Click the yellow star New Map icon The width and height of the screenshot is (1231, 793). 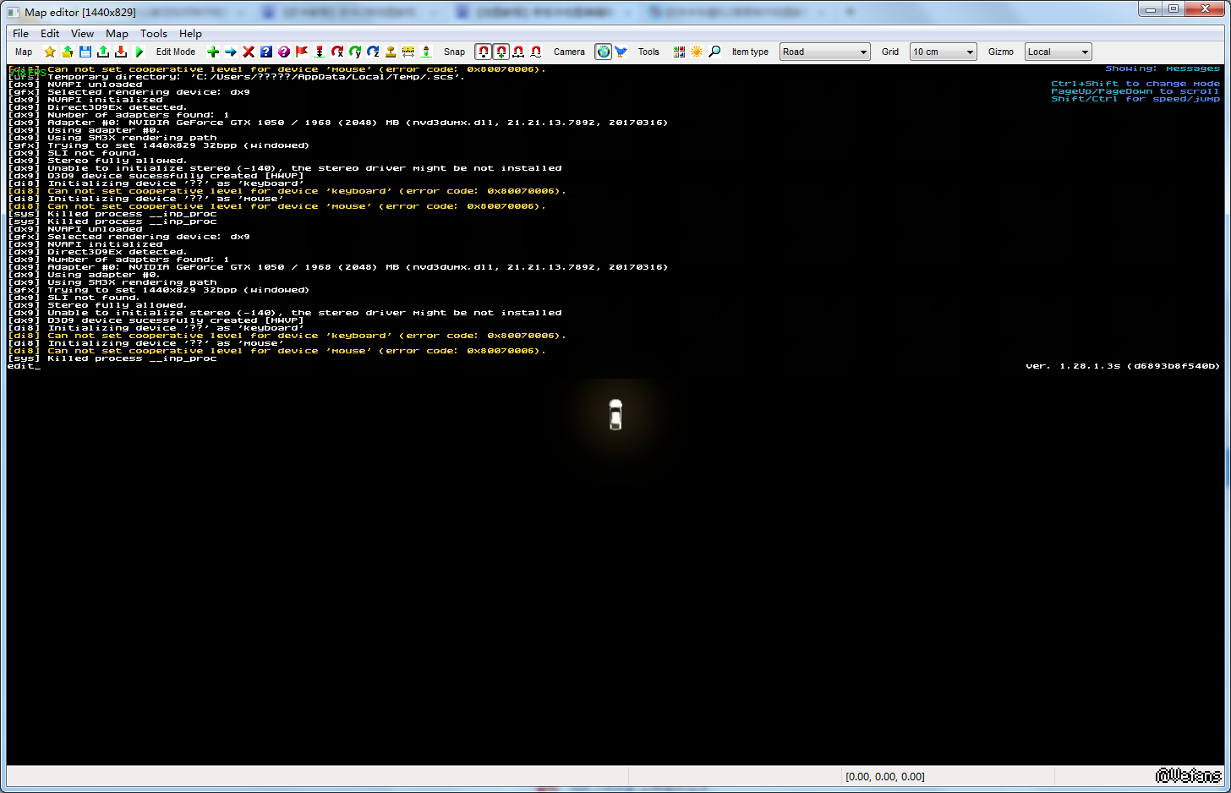pyautogui.click(x=50, y=52)
